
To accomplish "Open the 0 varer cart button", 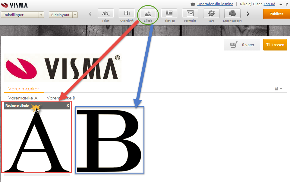I will click(x=242, y=45).
